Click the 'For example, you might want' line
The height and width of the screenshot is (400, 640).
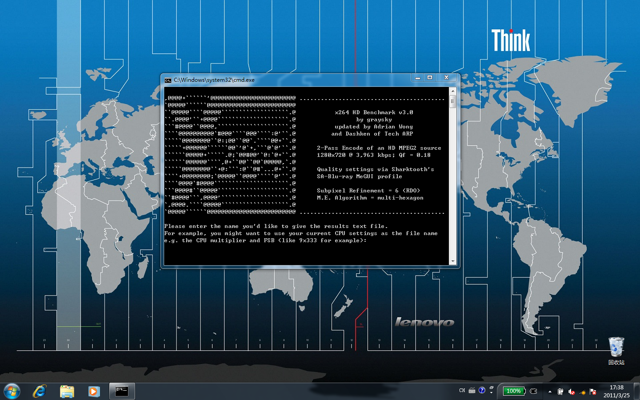click(x=301, y=233)
